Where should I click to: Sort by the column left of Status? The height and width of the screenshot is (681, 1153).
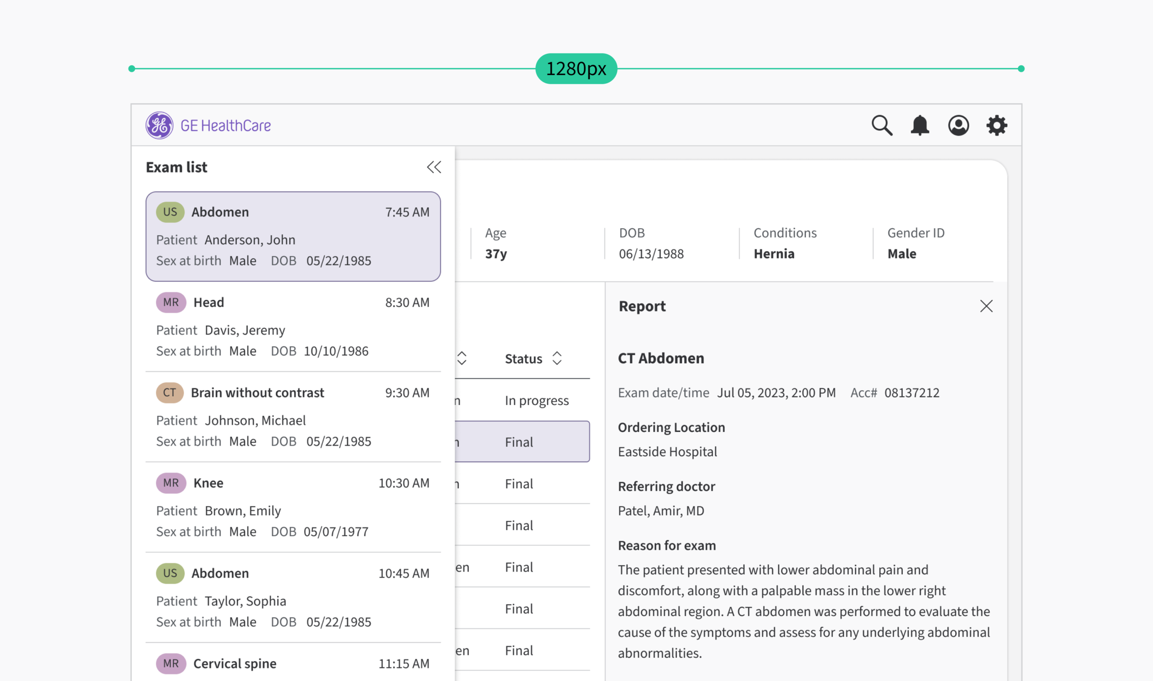click(x=462, y=358)
